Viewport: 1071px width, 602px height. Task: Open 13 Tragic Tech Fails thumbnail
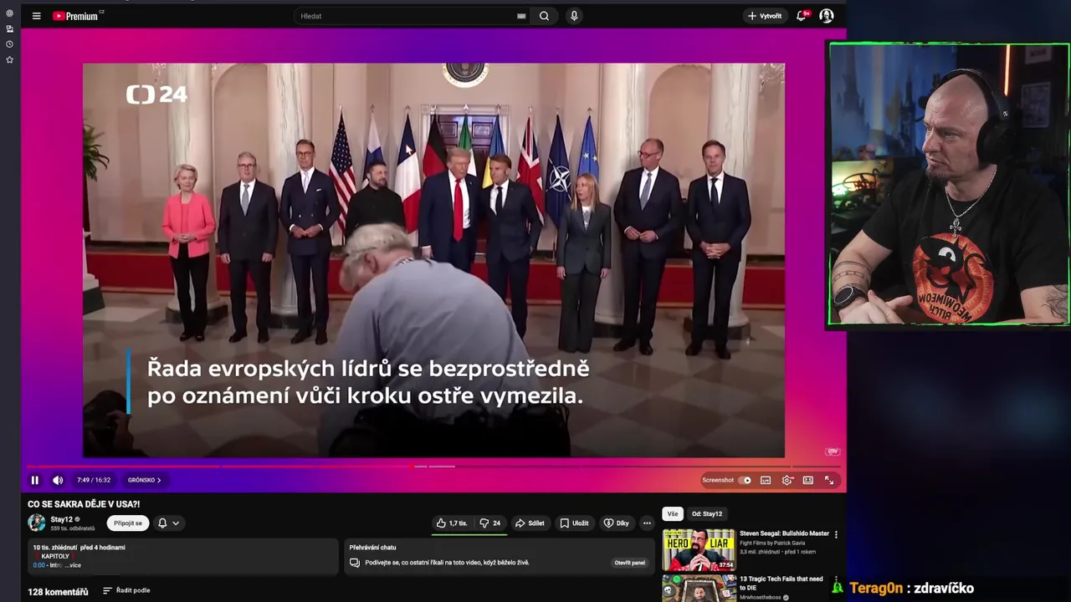699,588
